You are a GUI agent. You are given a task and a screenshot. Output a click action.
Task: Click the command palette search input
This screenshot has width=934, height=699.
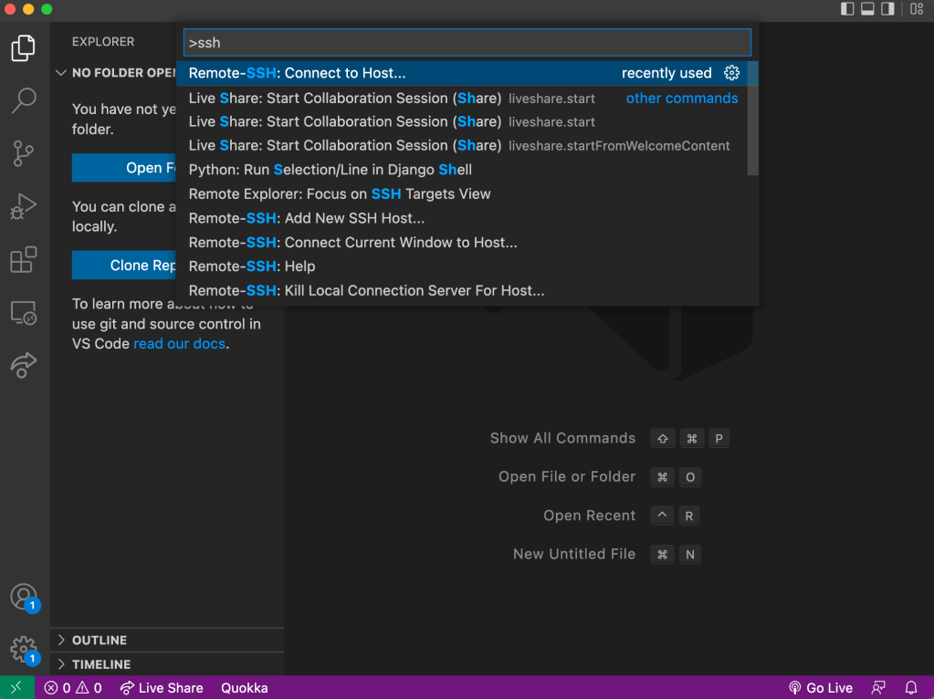tap(467, 43)
